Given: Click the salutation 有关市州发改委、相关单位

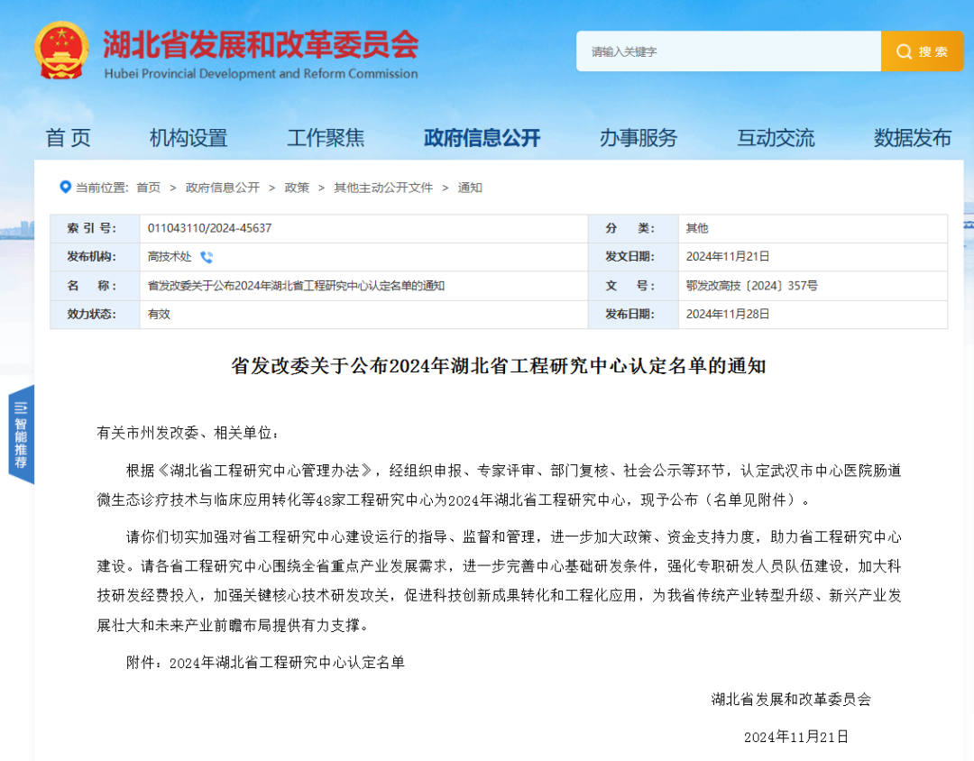Looking at the screenshot, I should tap(188, 433).
